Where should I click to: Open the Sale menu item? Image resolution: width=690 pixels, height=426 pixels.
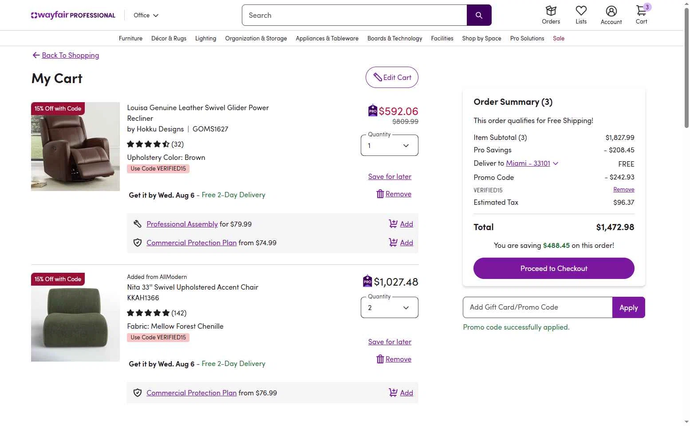[559, 38]
